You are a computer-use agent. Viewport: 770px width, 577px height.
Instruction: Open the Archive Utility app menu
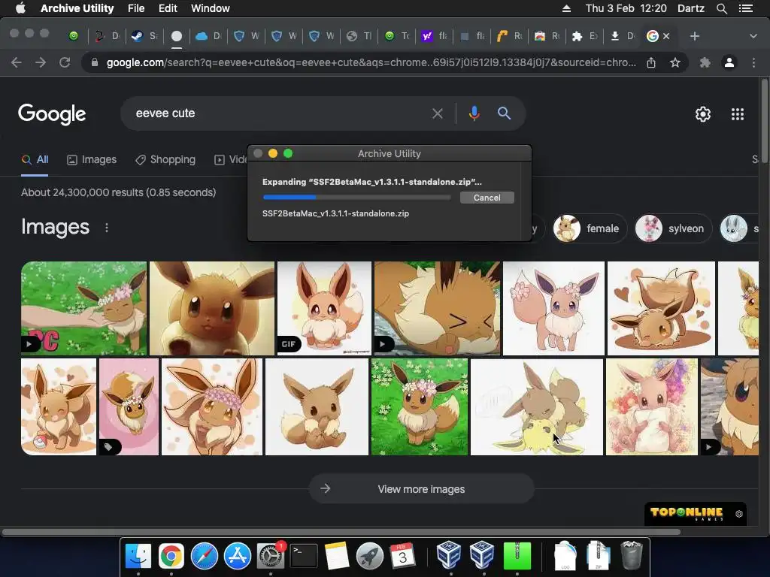coord(77,8)
